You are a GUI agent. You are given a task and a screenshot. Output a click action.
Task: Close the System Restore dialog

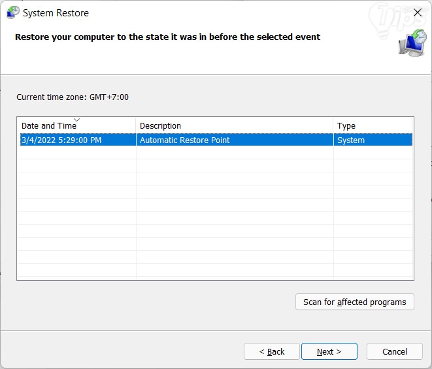418,12
